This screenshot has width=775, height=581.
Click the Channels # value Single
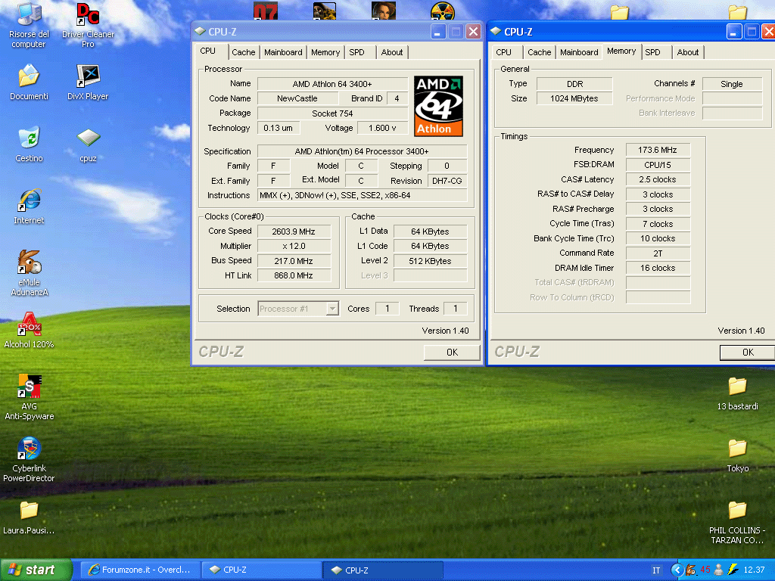click(732, 84)
